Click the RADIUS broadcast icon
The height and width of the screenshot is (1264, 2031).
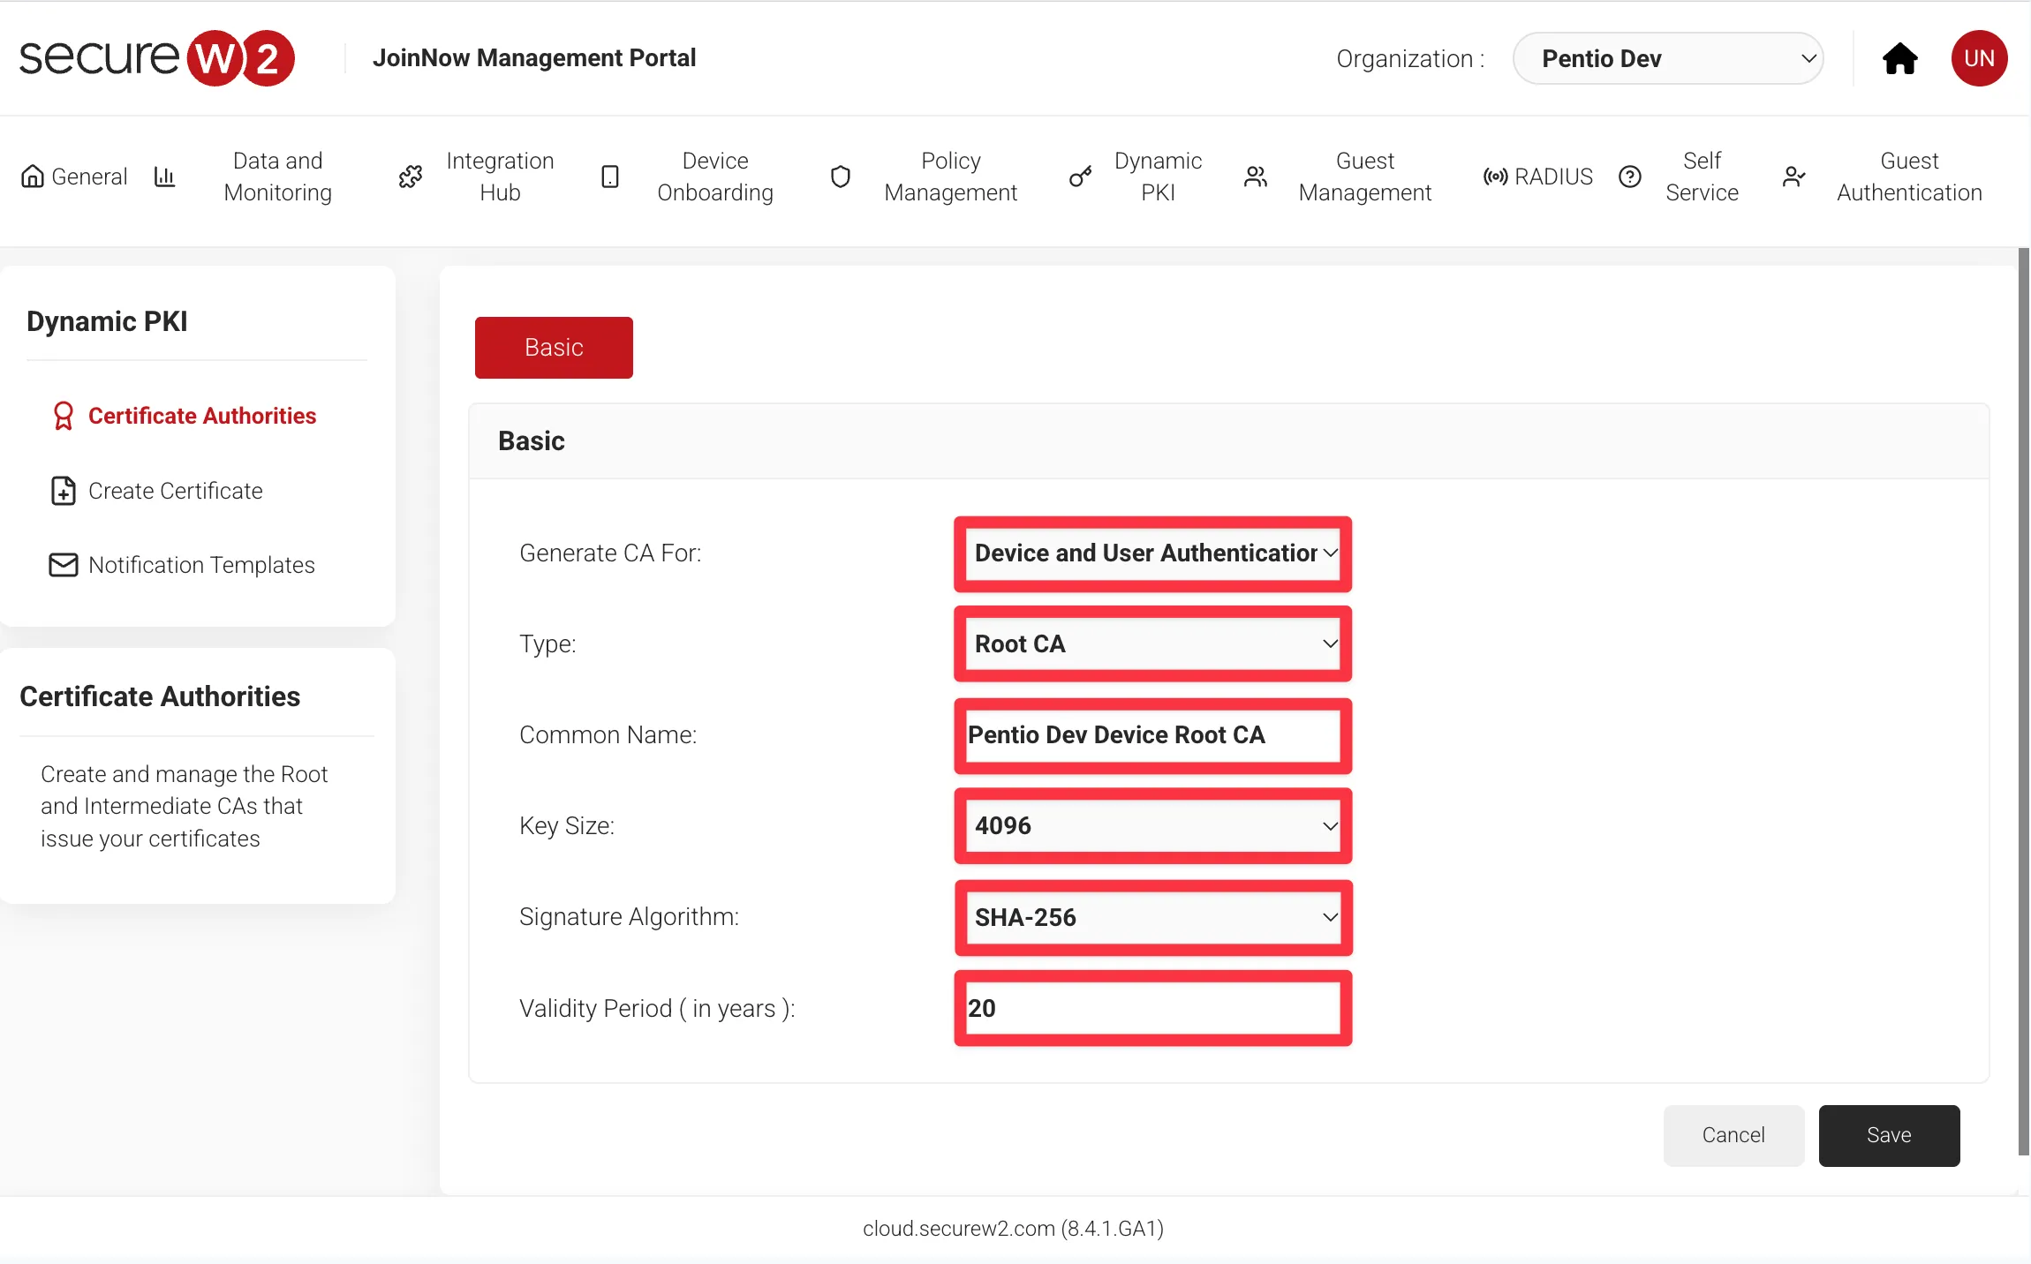[x=1495, y=177]
